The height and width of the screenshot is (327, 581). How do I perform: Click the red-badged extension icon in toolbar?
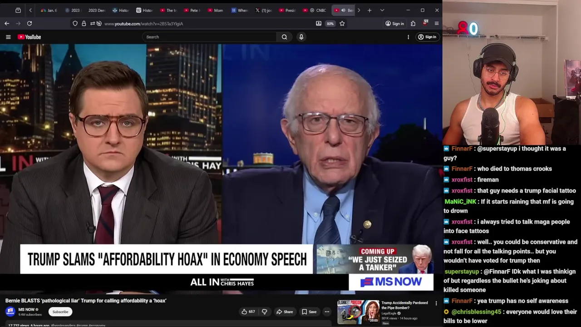tap(425, 23)
